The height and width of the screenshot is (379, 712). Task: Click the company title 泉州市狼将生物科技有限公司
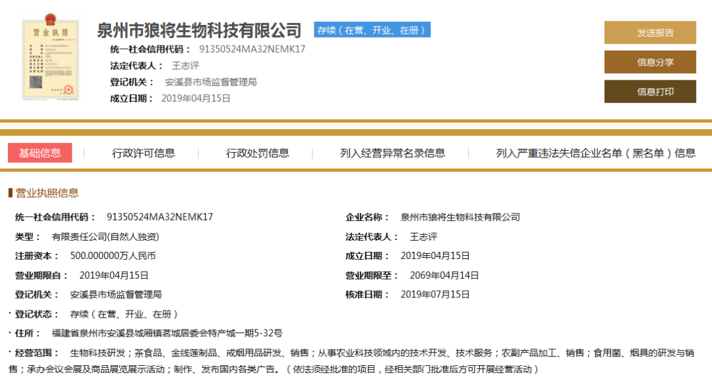(199, 30)
